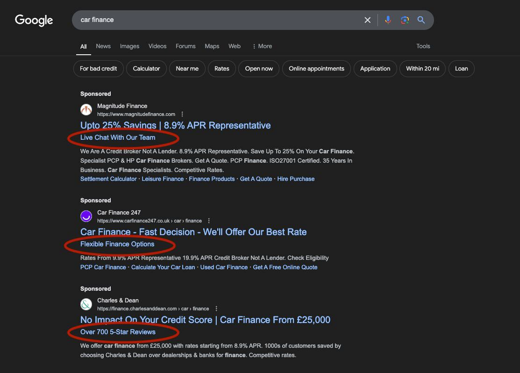Switch to the Images tab
The image size is (520, 373).
[129, 46]
